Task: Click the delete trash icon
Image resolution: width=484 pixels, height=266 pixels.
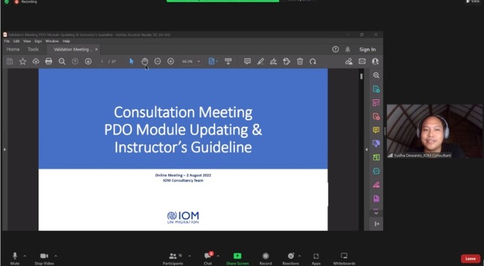Action: [x=299, y=61]
